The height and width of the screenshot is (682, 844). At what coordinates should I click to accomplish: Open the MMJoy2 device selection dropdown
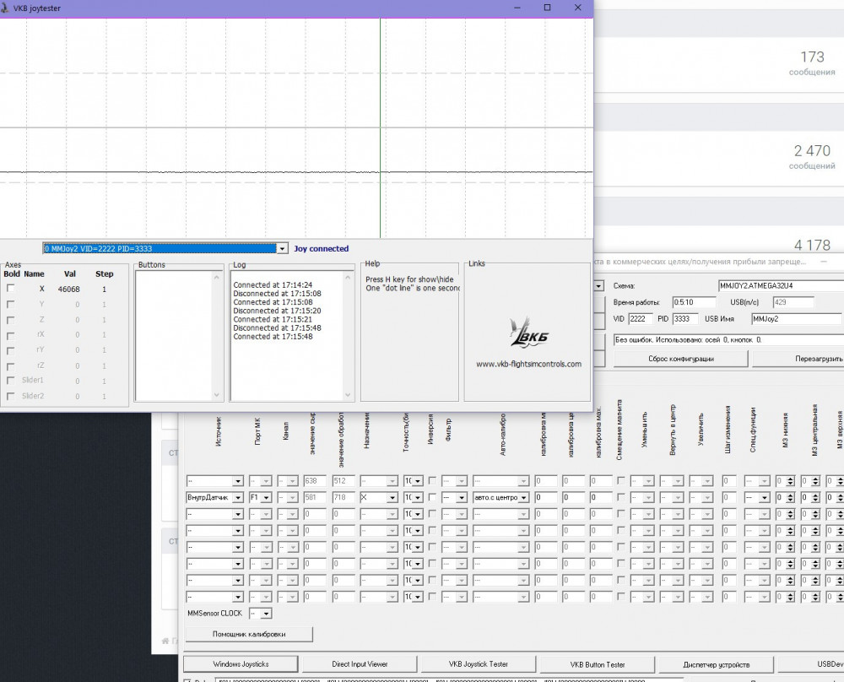282,249
